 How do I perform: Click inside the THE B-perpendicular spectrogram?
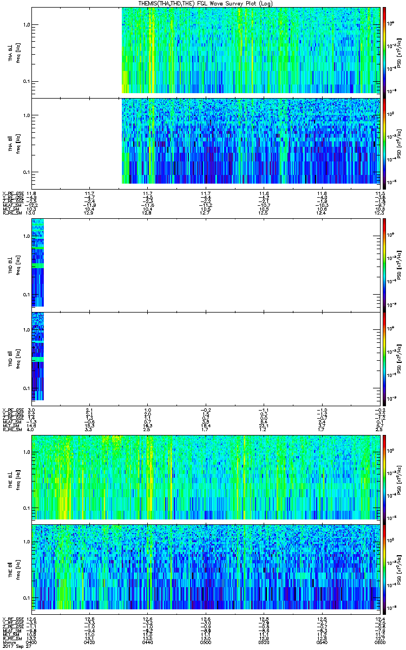[205, 477]
